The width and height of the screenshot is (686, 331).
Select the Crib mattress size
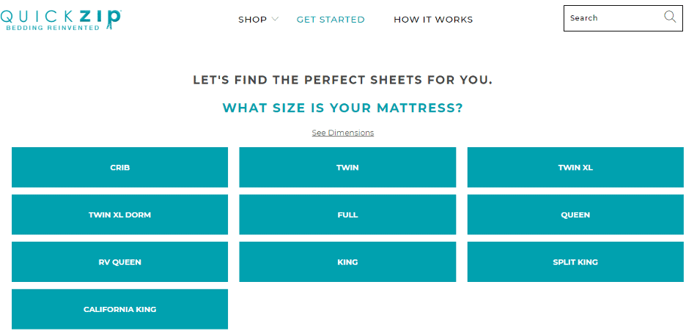pos(120,168)
